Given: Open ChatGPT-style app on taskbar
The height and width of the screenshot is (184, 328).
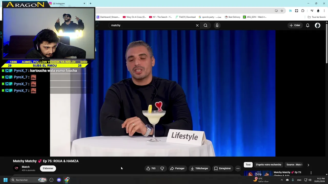Looking at the screenshot, I should pyautogui.click(x=51, y=180).
